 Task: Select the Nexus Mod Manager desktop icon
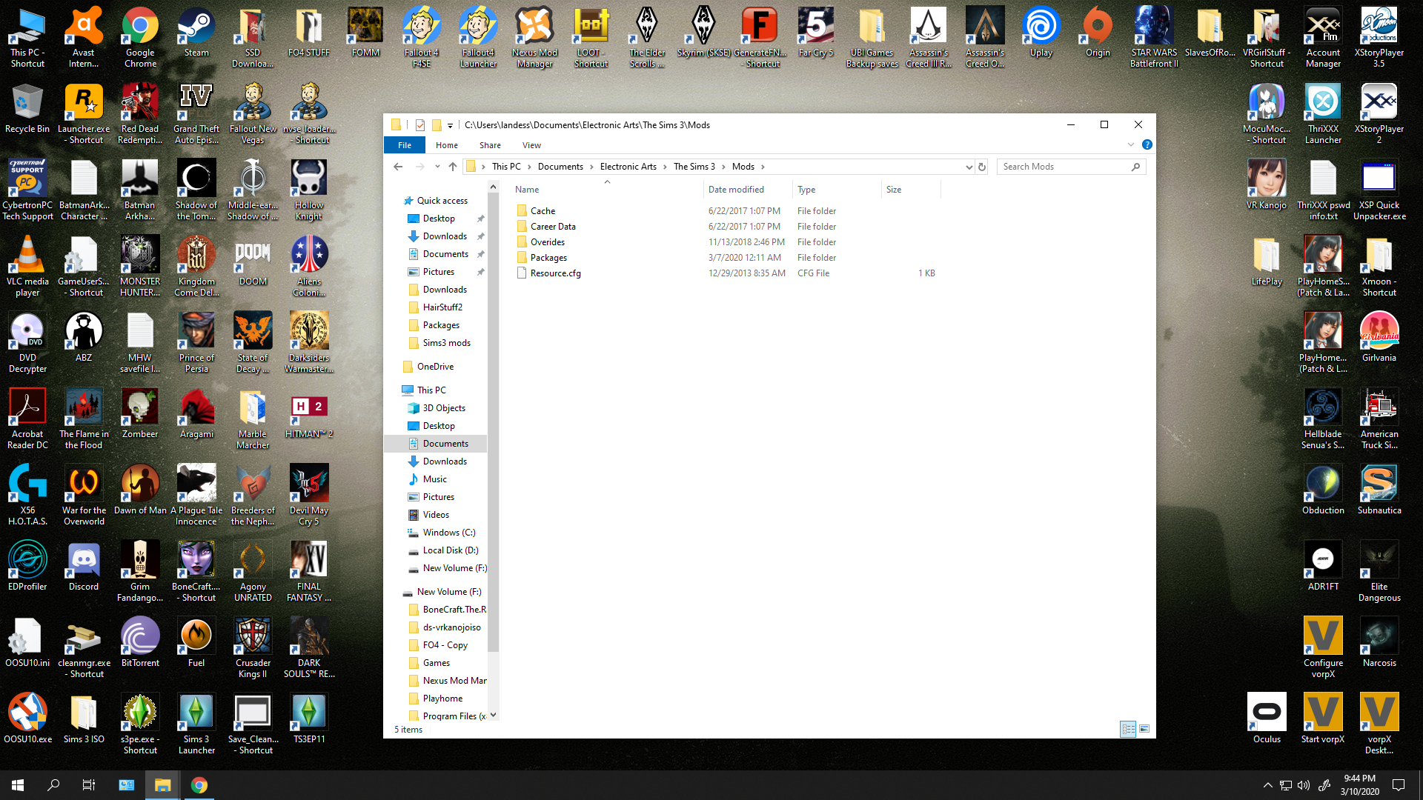click(x=534, y=37)
